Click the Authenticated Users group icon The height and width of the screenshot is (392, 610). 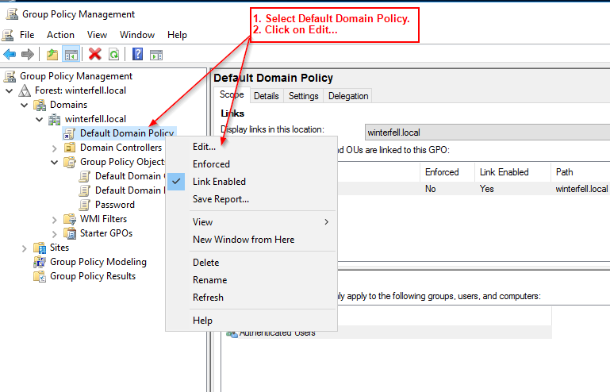tap(232, 334)
